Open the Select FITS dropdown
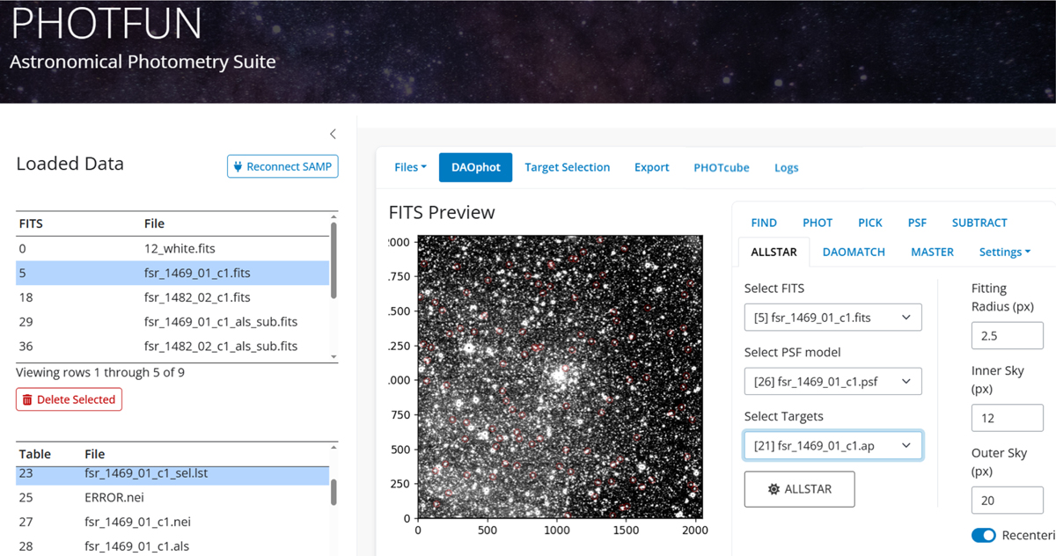Viewport: 1056px width, 556px height. tap(832, 318)
